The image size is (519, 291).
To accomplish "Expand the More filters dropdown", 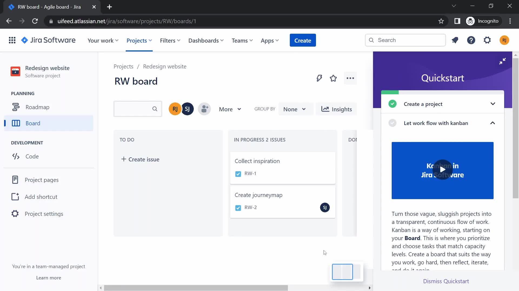I will click(x=230, y=109).
